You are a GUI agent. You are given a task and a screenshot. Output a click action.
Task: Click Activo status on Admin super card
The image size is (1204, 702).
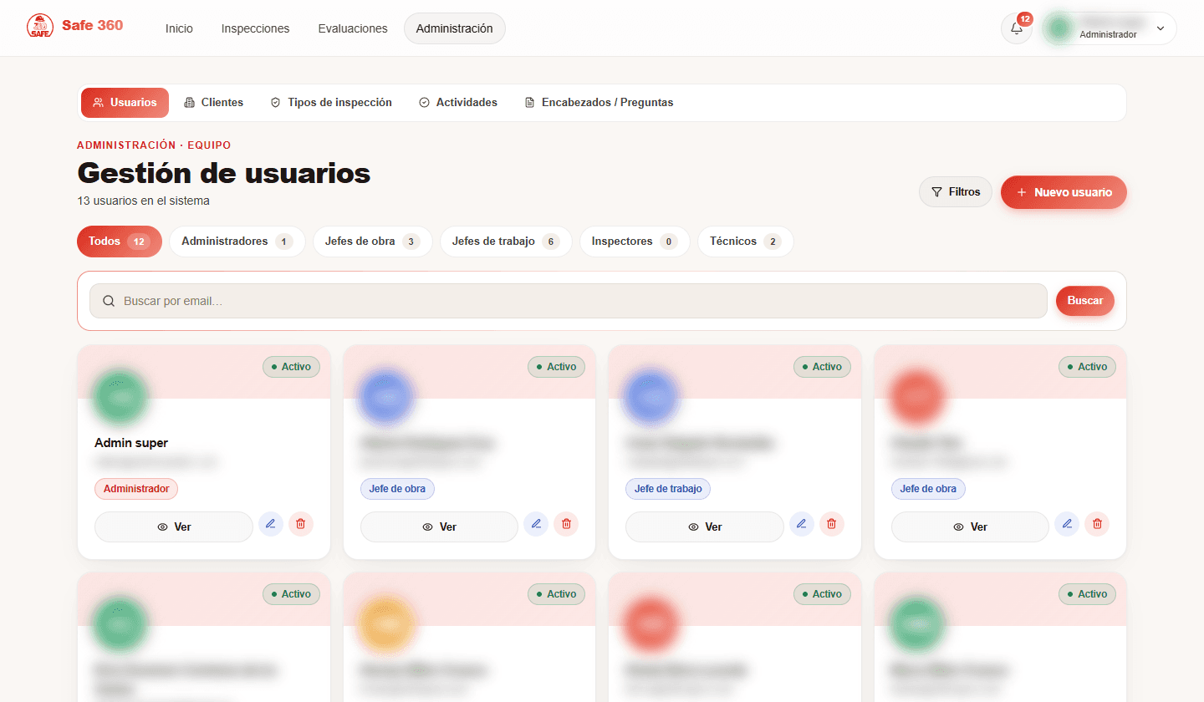291,367
